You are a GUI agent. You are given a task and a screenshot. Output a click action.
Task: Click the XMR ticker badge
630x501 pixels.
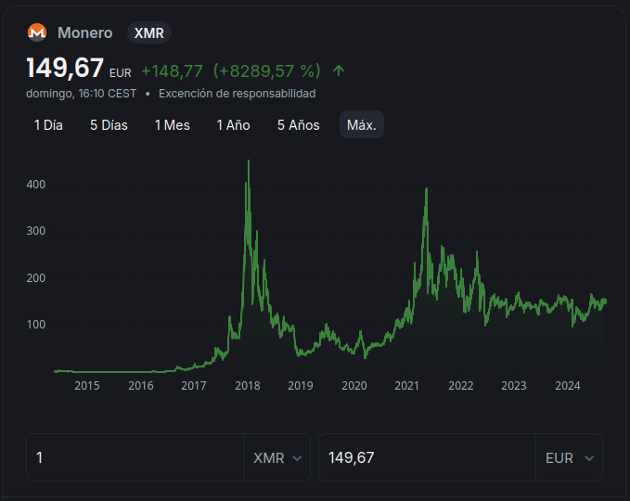[x=149, y=32]
